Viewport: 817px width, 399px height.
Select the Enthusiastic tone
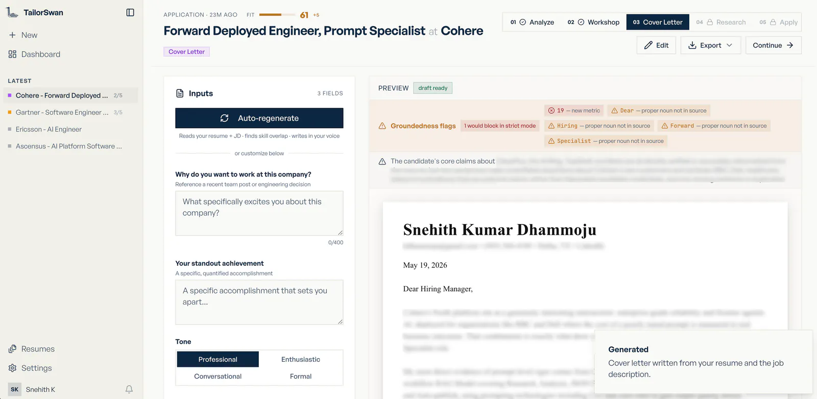point(301,359)
